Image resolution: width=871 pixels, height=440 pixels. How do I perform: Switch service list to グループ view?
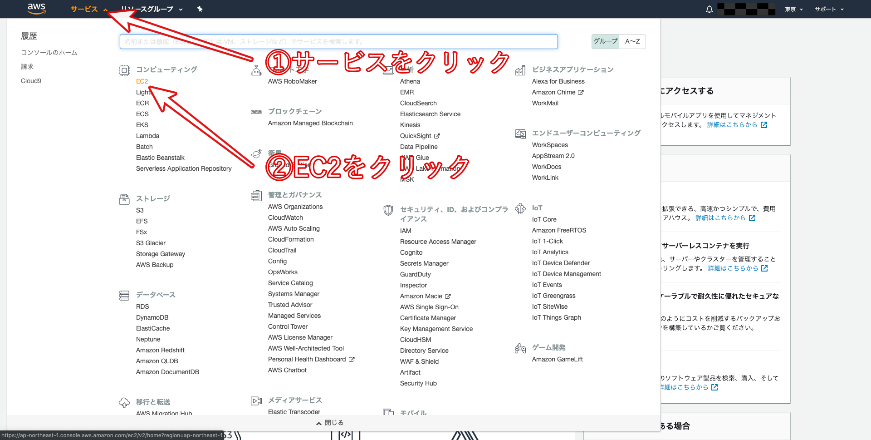[605, 41]
